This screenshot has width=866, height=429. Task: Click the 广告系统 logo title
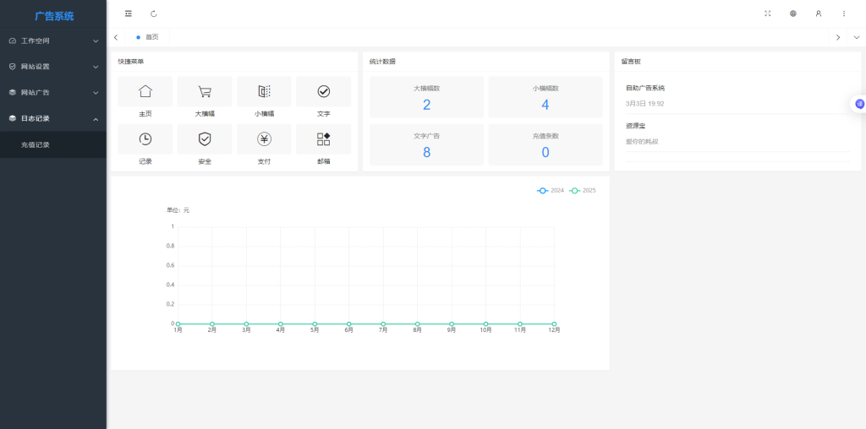pyautogui.click(x=54, y=16)
